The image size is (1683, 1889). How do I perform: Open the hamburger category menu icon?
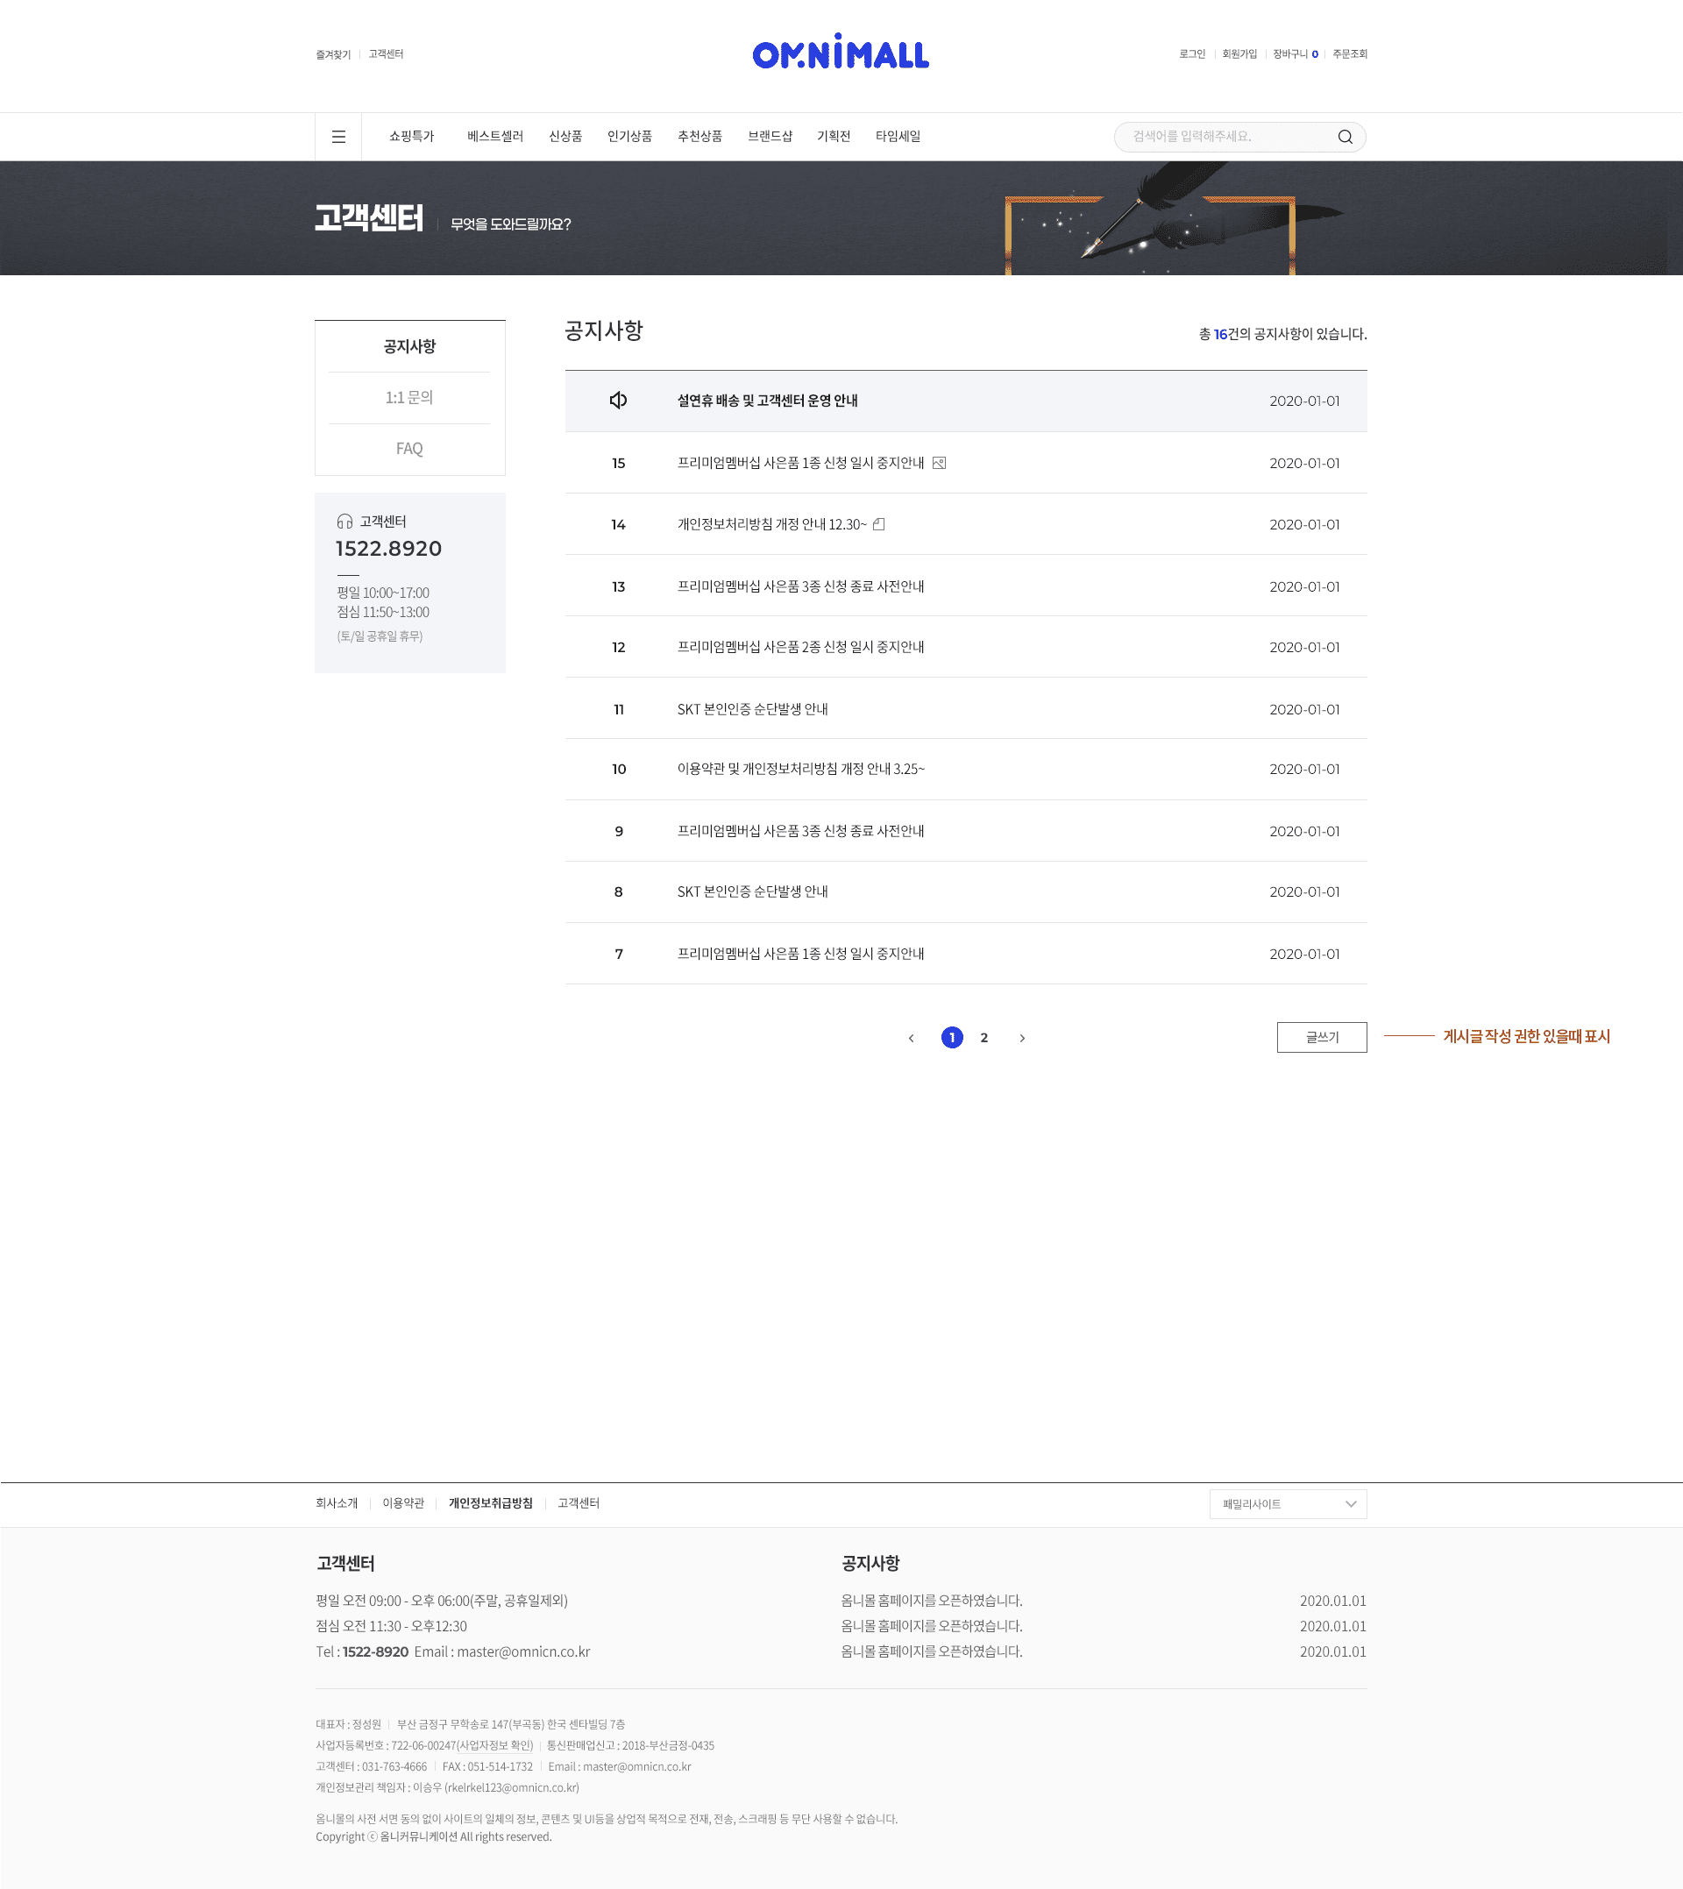(x=338, y=137)
